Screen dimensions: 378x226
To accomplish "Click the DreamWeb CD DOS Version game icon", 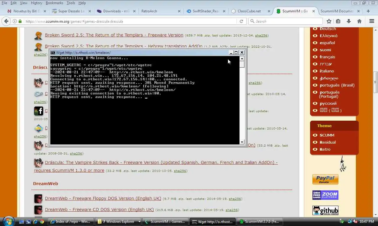I will [x=38, y=210].
